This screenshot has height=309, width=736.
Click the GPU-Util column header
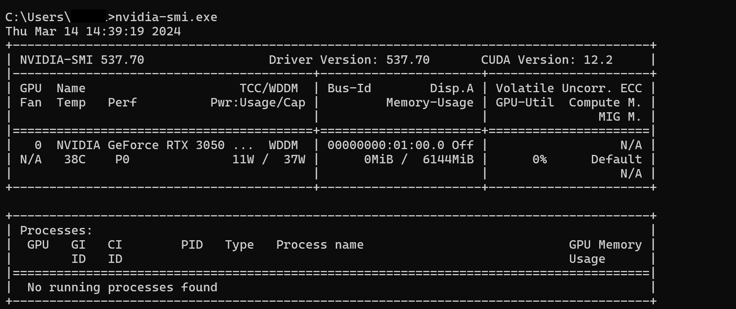pos(525,103)
